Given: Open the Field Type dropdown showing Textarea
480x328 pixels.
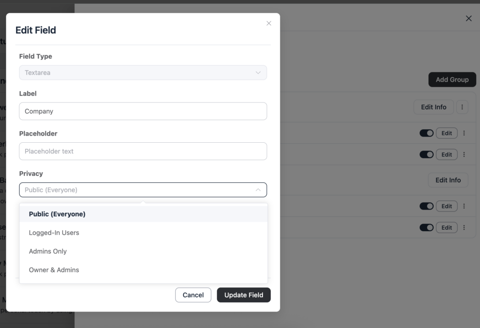Looking at the screenshot, I should [142, 73].
